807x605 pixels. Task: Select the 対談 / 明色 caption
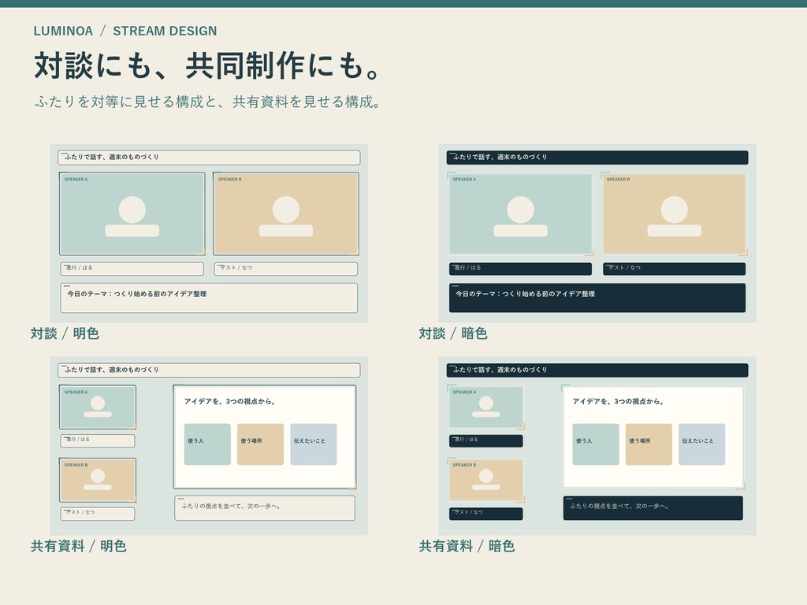[x=65, y=333]
